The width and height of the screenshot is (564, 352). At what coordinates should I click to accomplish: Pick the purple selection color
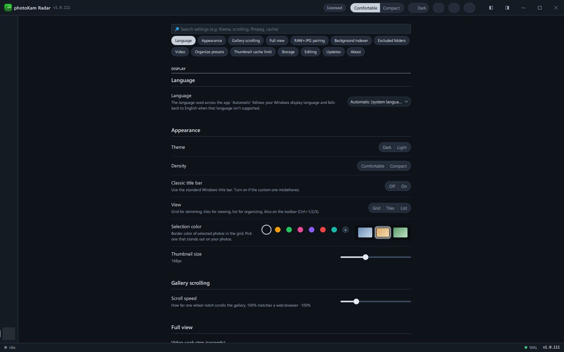312,230
